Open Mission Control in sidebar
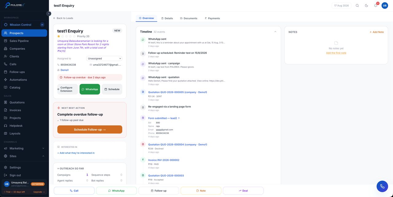The height and width of the screenshot is (197, 393). pyautogui.click(x=24, y=25)
